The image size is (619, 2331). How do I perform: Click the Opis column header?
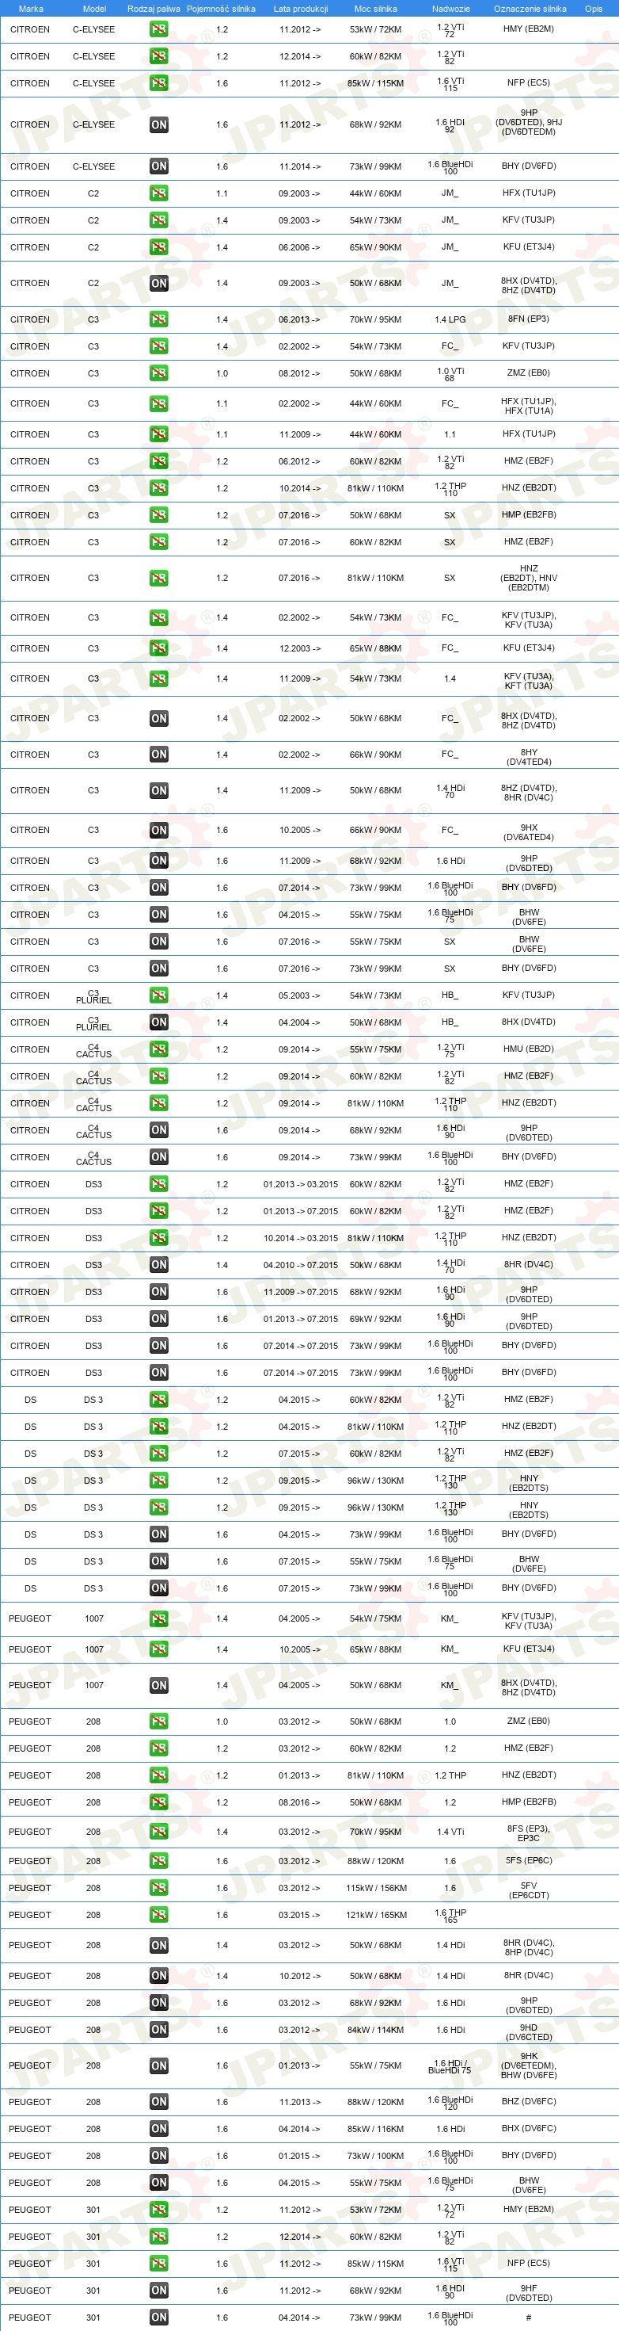pos(594,8)
